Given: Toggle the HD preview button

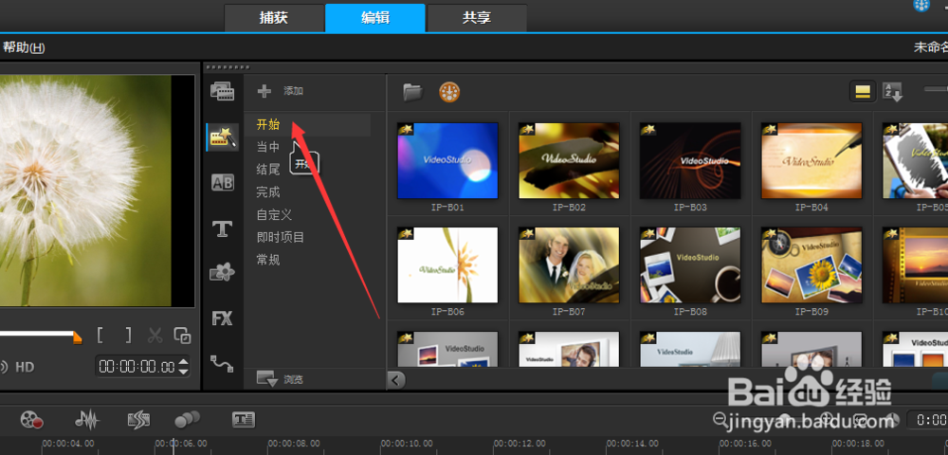Looking at the screenshot, I should (25, 367).
